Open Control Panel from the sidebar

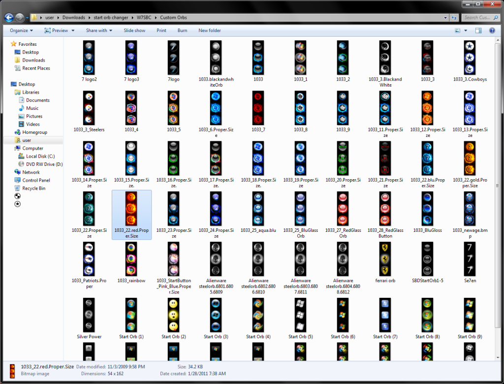click(x=32, y=180)
